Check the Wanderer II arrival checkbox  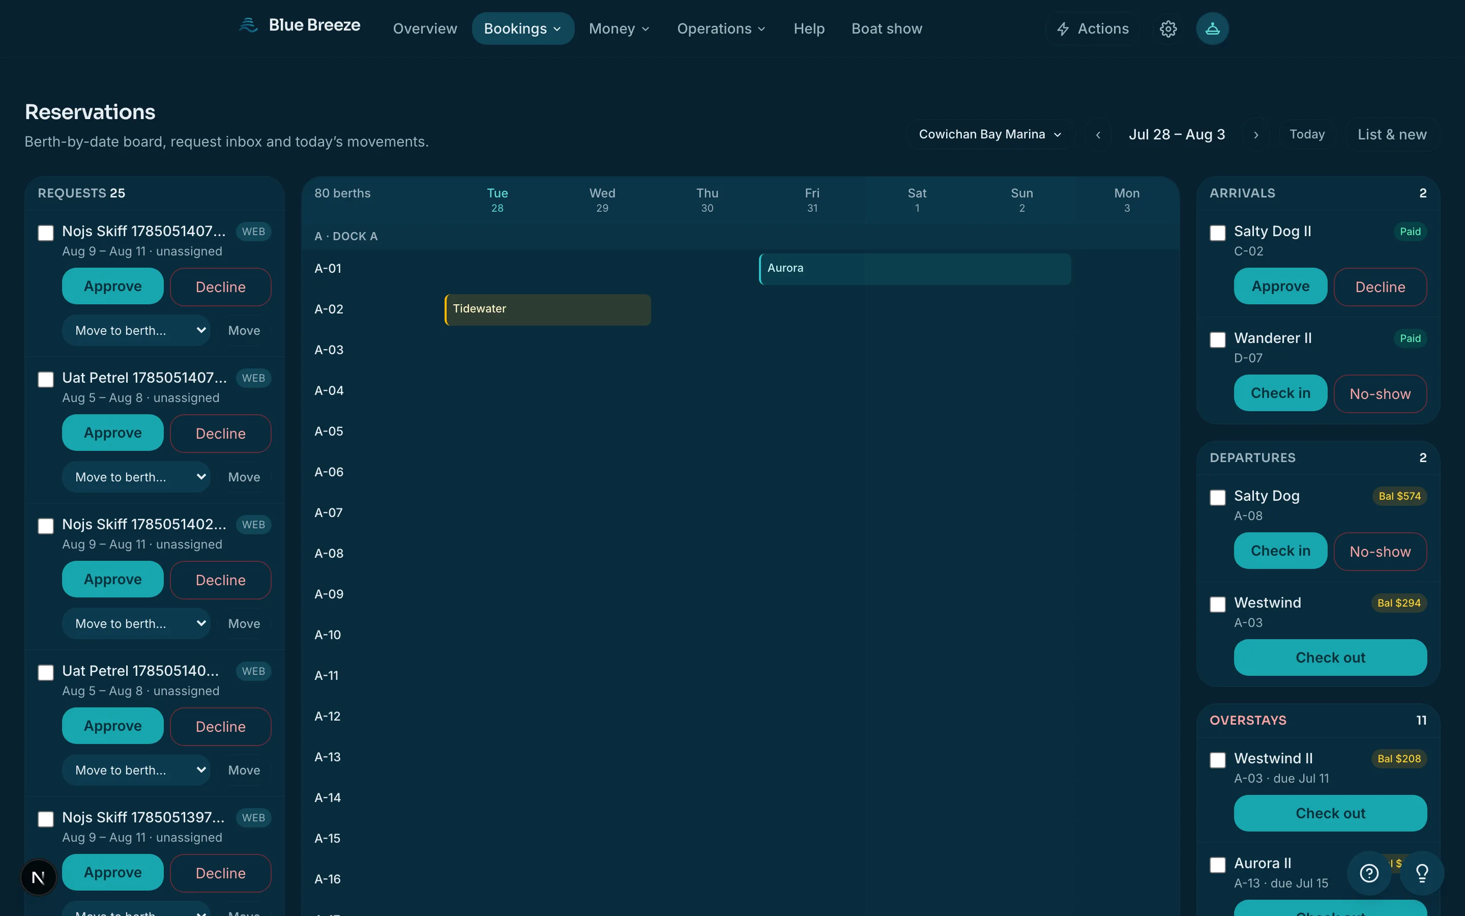(x=1217, y=339)
